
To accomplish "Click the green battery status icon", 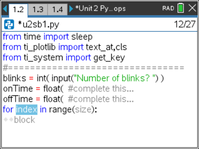I will (x=181, y=8).
